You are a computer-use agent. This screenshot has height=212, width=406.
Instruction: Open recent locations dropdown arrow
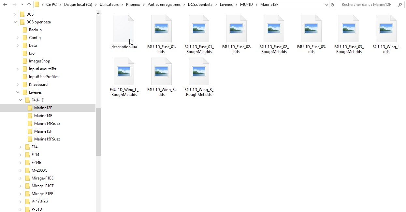click(22, 5)
